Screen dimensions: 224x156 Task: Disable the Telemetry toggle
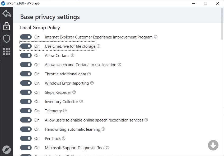[x=26, y=111]
